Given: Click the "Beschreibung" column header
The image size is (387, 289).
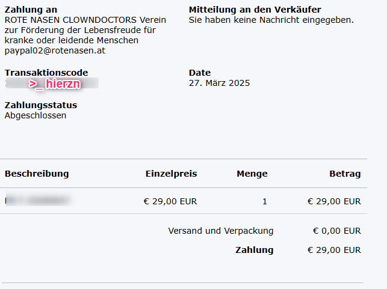Looking at the screenshot, I should tap(37, 174).
